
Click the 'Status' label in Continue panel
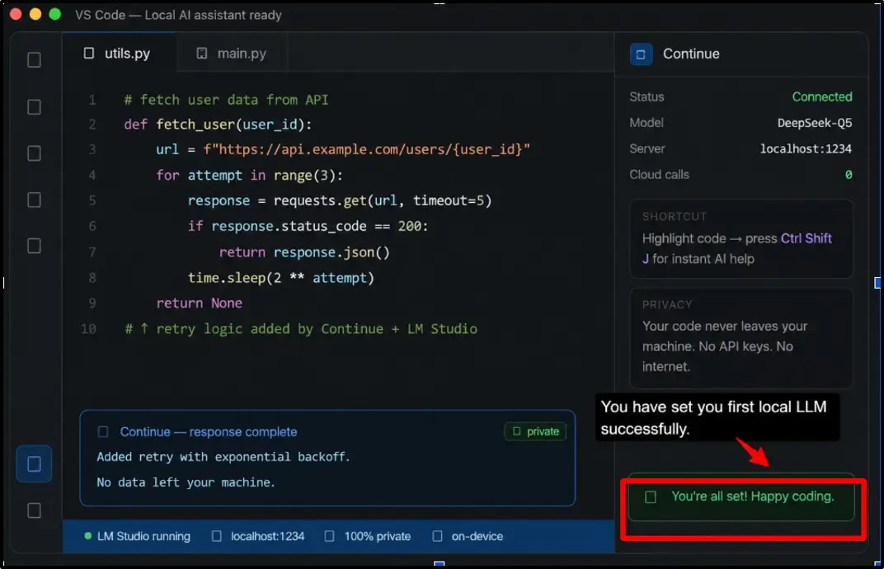(647, 96)
